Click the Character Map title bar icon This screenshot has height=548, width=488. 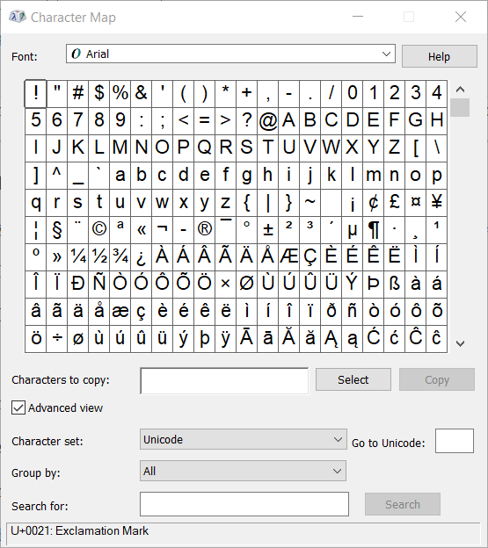pyautogui.click(x=18, y=17)
